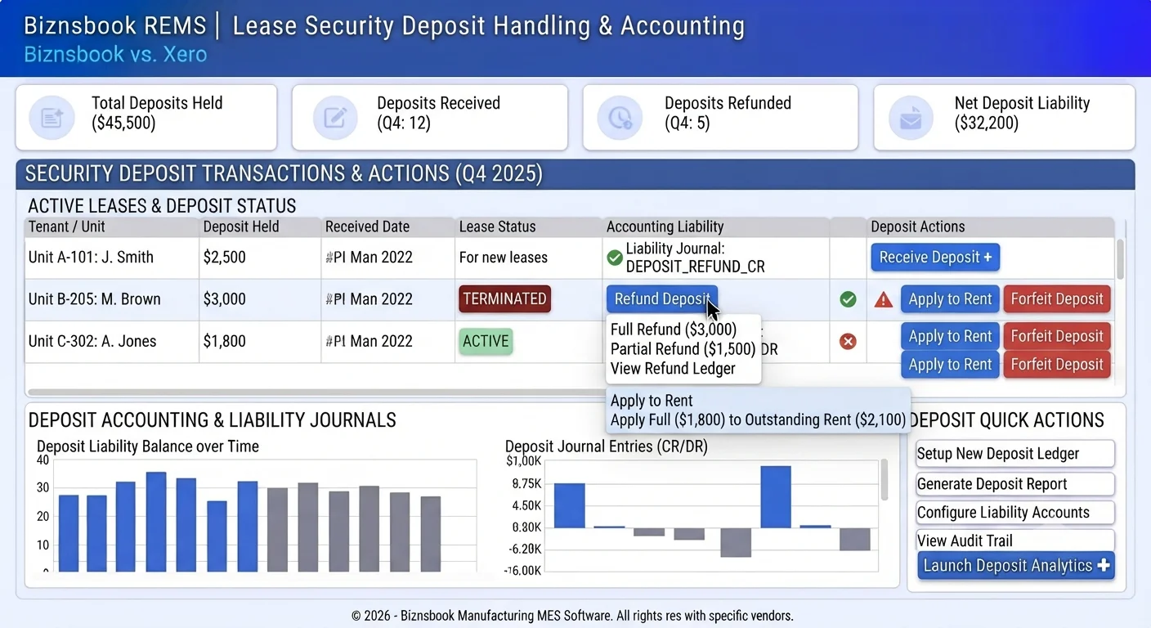Click green check status in M. Brown row
The height and width of the screenshot is (628, 1151).
[848, 299]
